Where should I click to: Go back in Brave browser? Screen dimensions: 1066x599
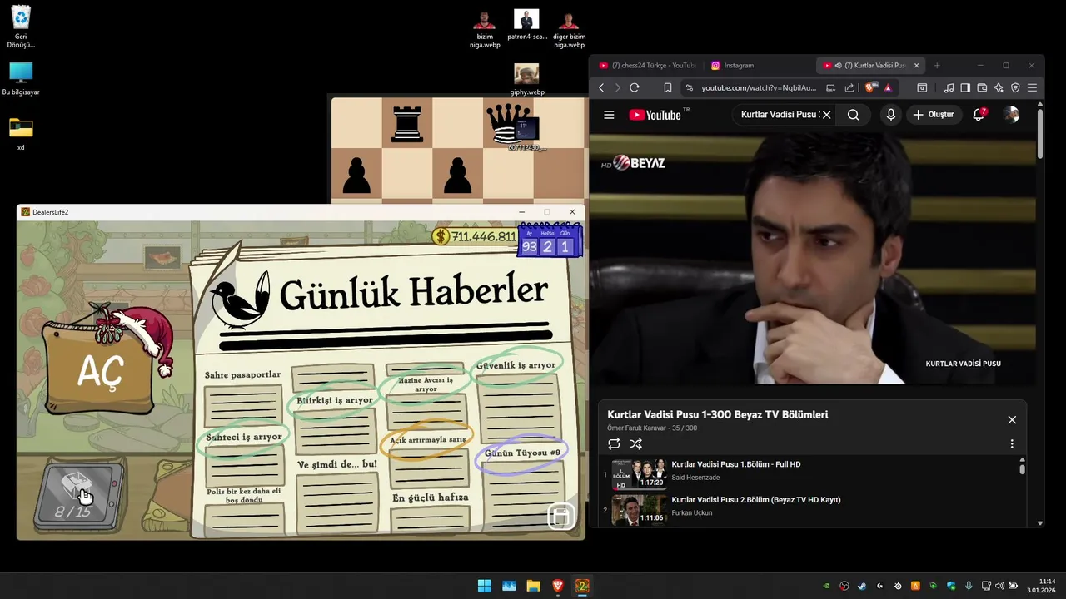(601, 87)
